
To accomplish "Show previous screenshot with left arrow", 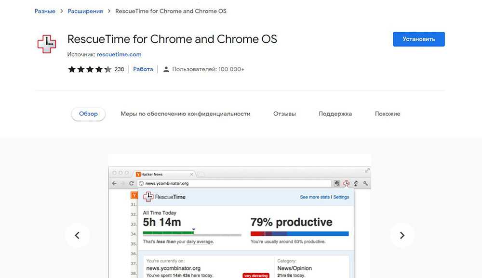I will click(77, 235).
